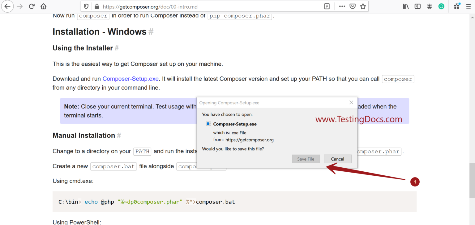Reload the current page
The height and width of the screenshot is (225, 475).
32,6
